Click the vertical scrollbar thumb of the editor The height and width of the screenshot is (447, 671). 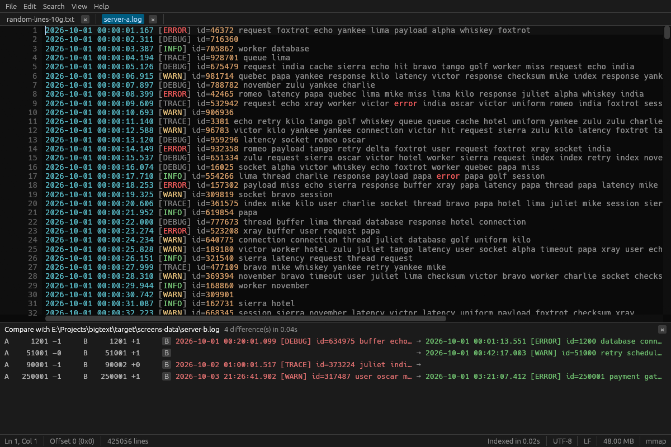667,32
